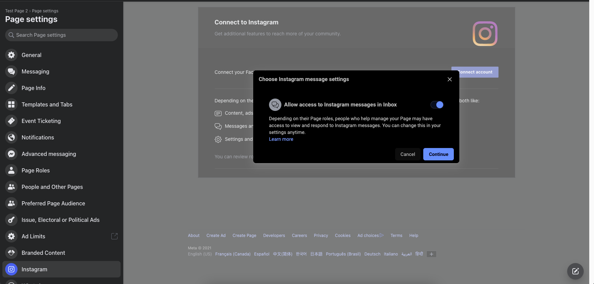Open Preferred Page Audience
Image resolution: width=594 pixels, height=284 pixels.
coord(61,203)
